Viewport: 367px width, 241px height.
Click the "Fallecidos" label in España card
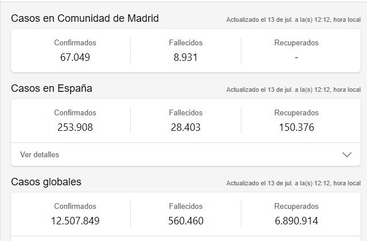click(x=186, y=113)
